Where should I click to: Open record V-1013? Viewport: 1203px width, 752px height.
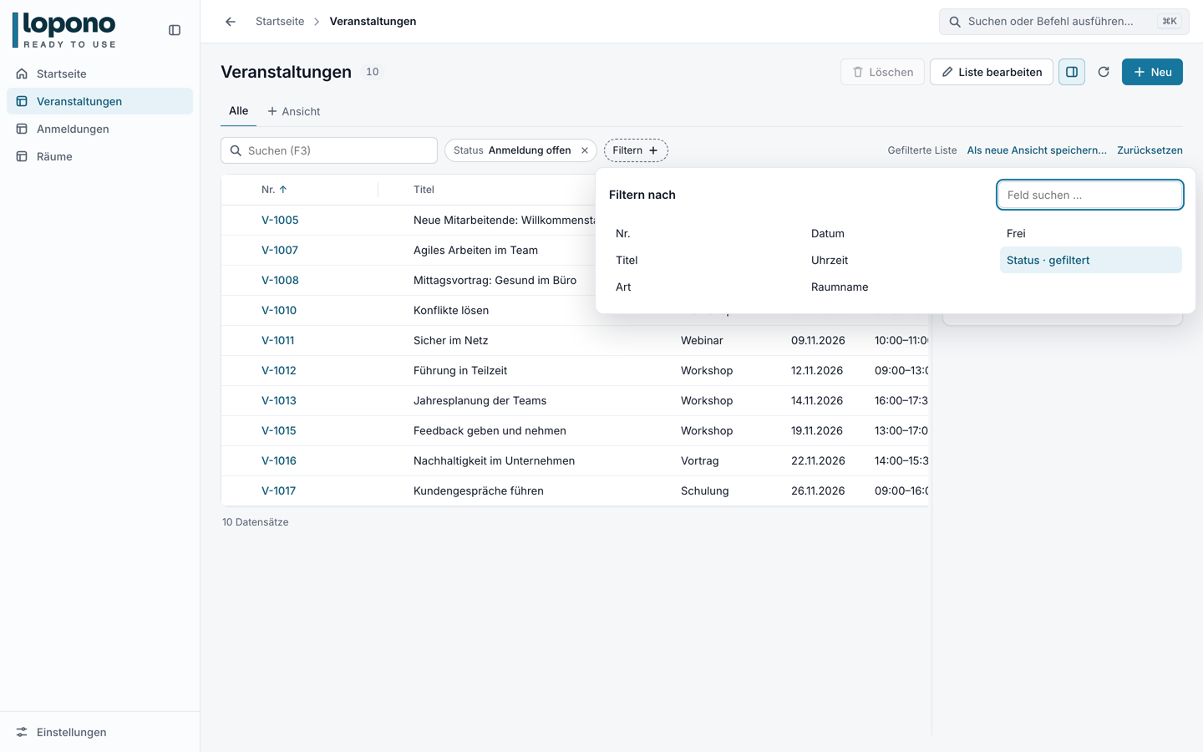[279, 400]
